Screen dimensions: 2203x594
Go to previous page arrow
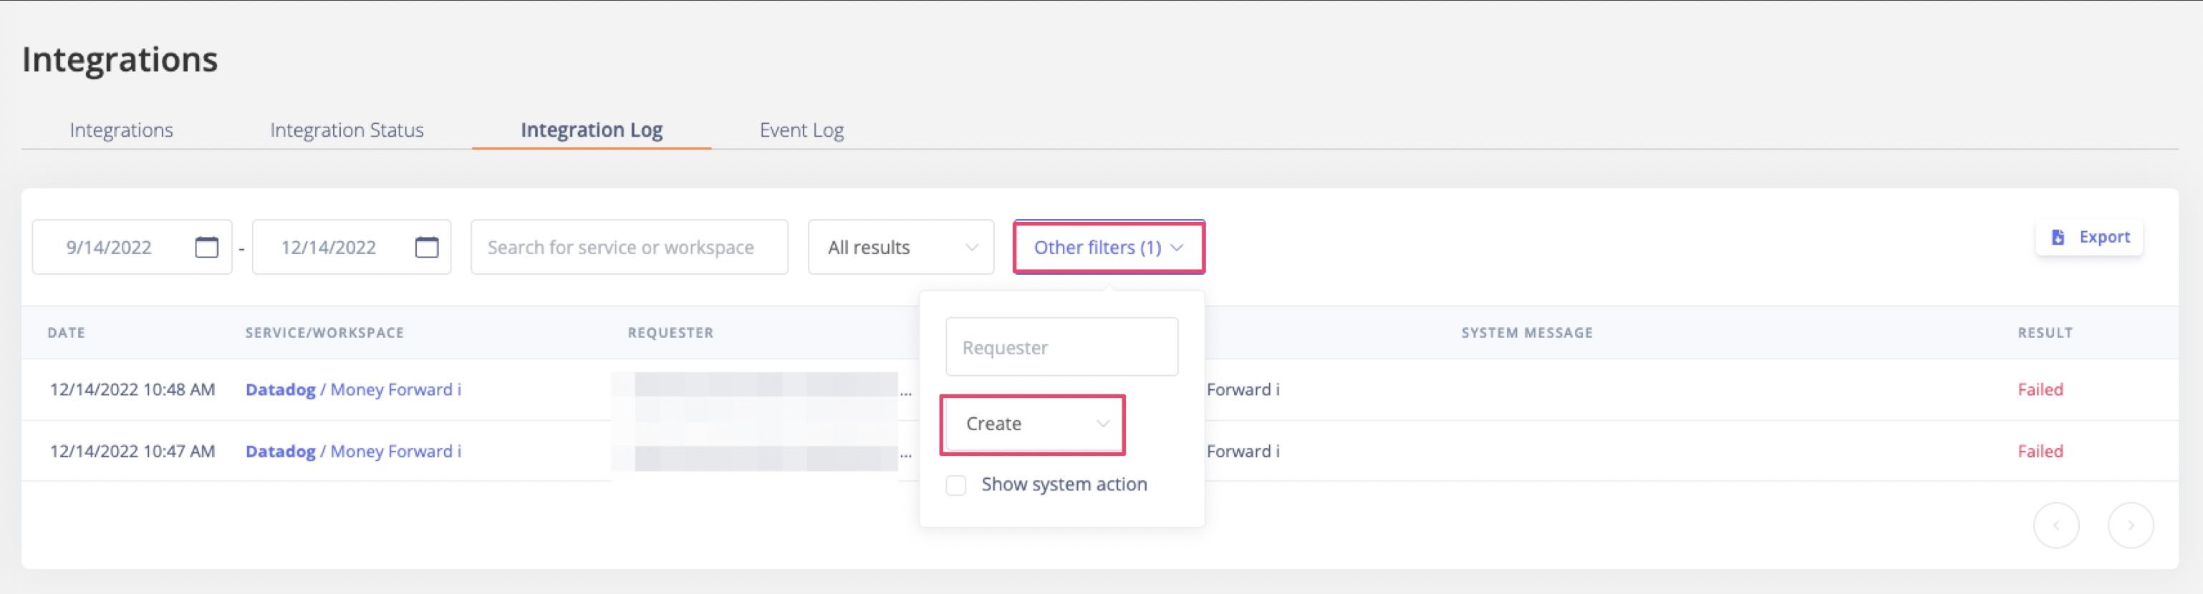point(2056,525)
